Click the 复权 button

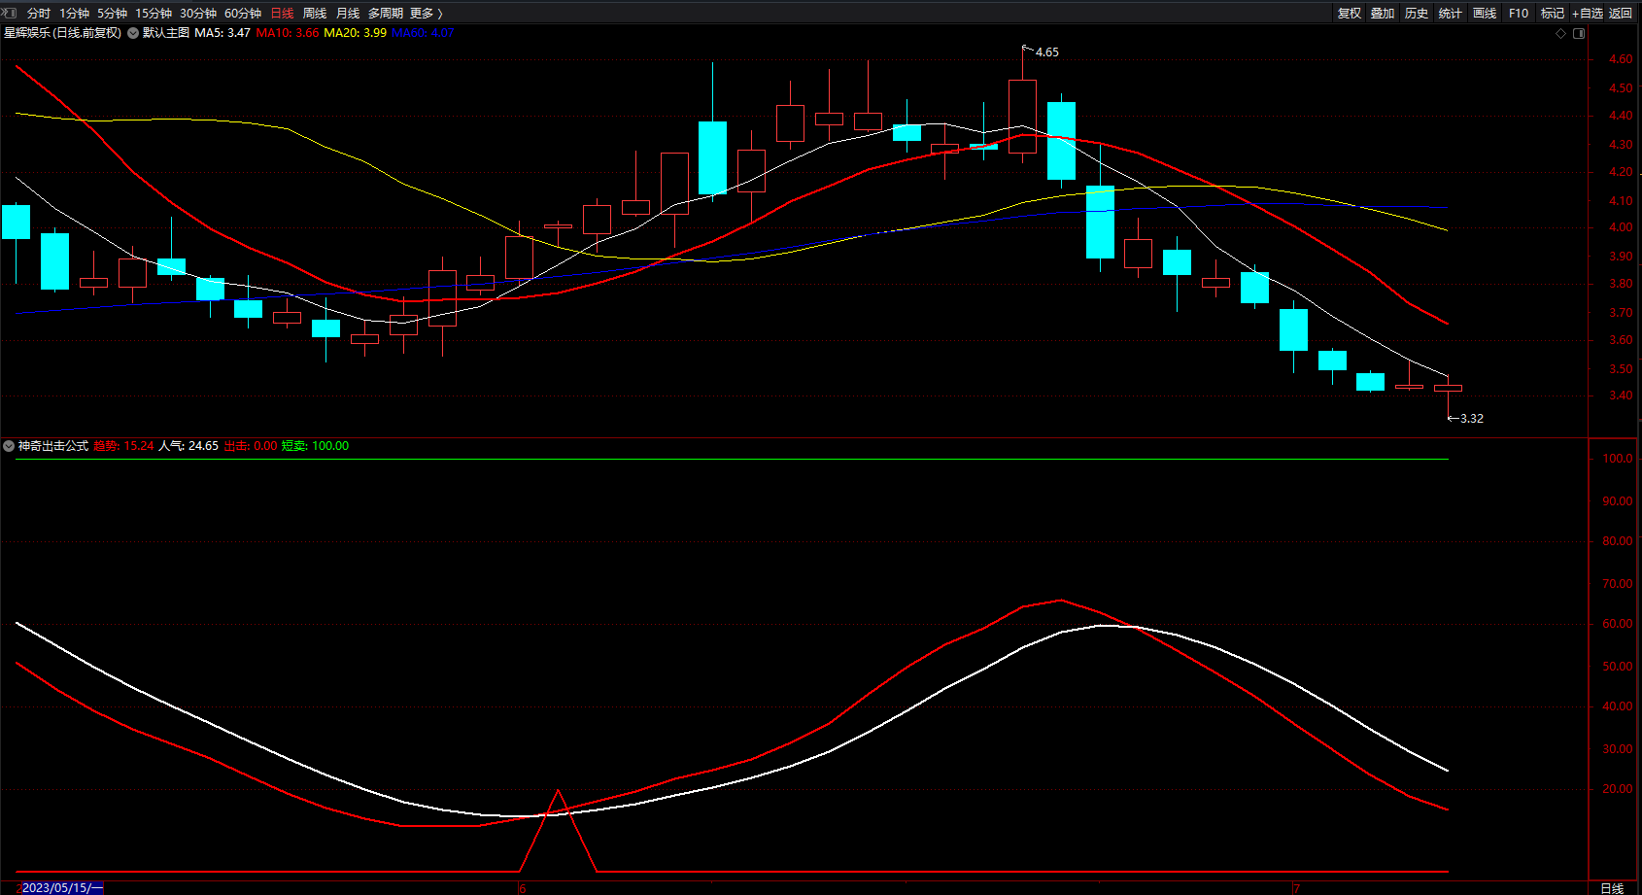coord(1349,13)
